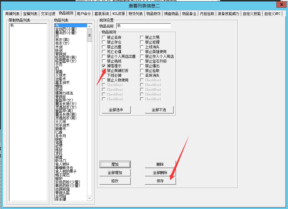Switch to the 宝箱列表 tab
288x209 pixels.
pyautogui.click(x=30, y=14)
